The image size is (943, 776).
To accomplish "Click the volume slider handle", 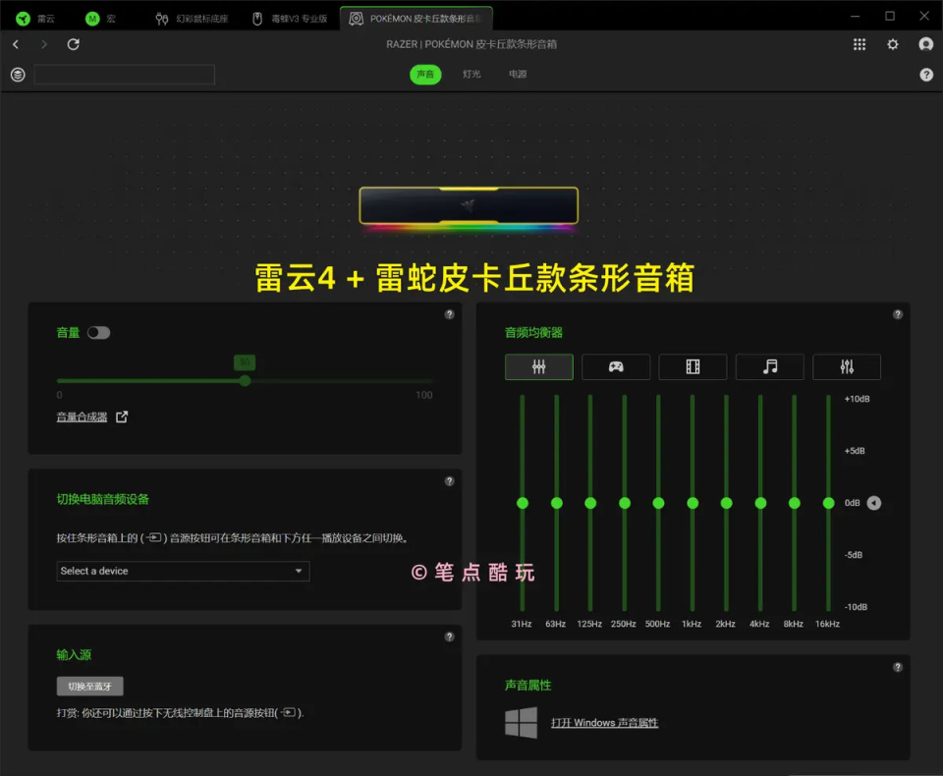I will click(245, 381).
